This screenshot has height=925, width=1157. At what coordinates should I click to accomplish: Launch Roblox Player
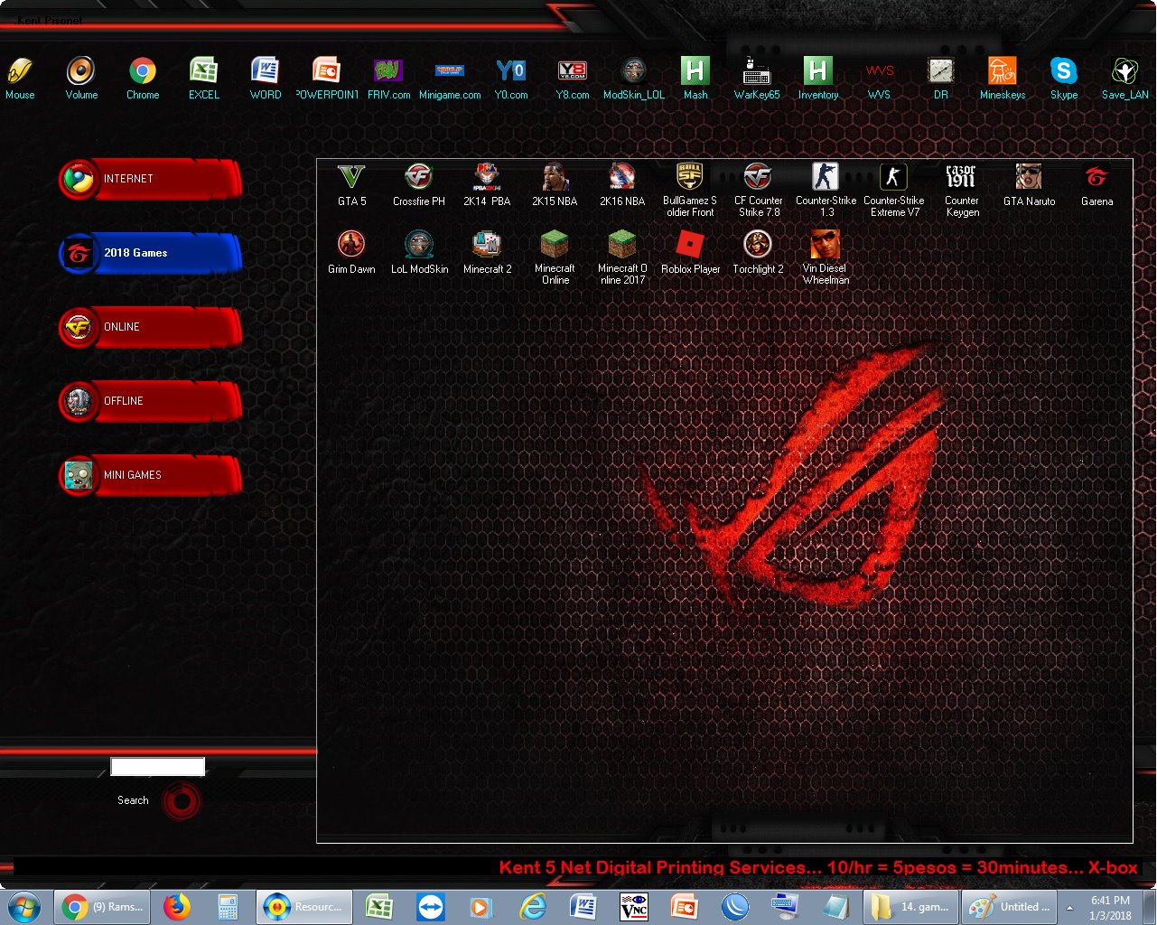point(690,253)
